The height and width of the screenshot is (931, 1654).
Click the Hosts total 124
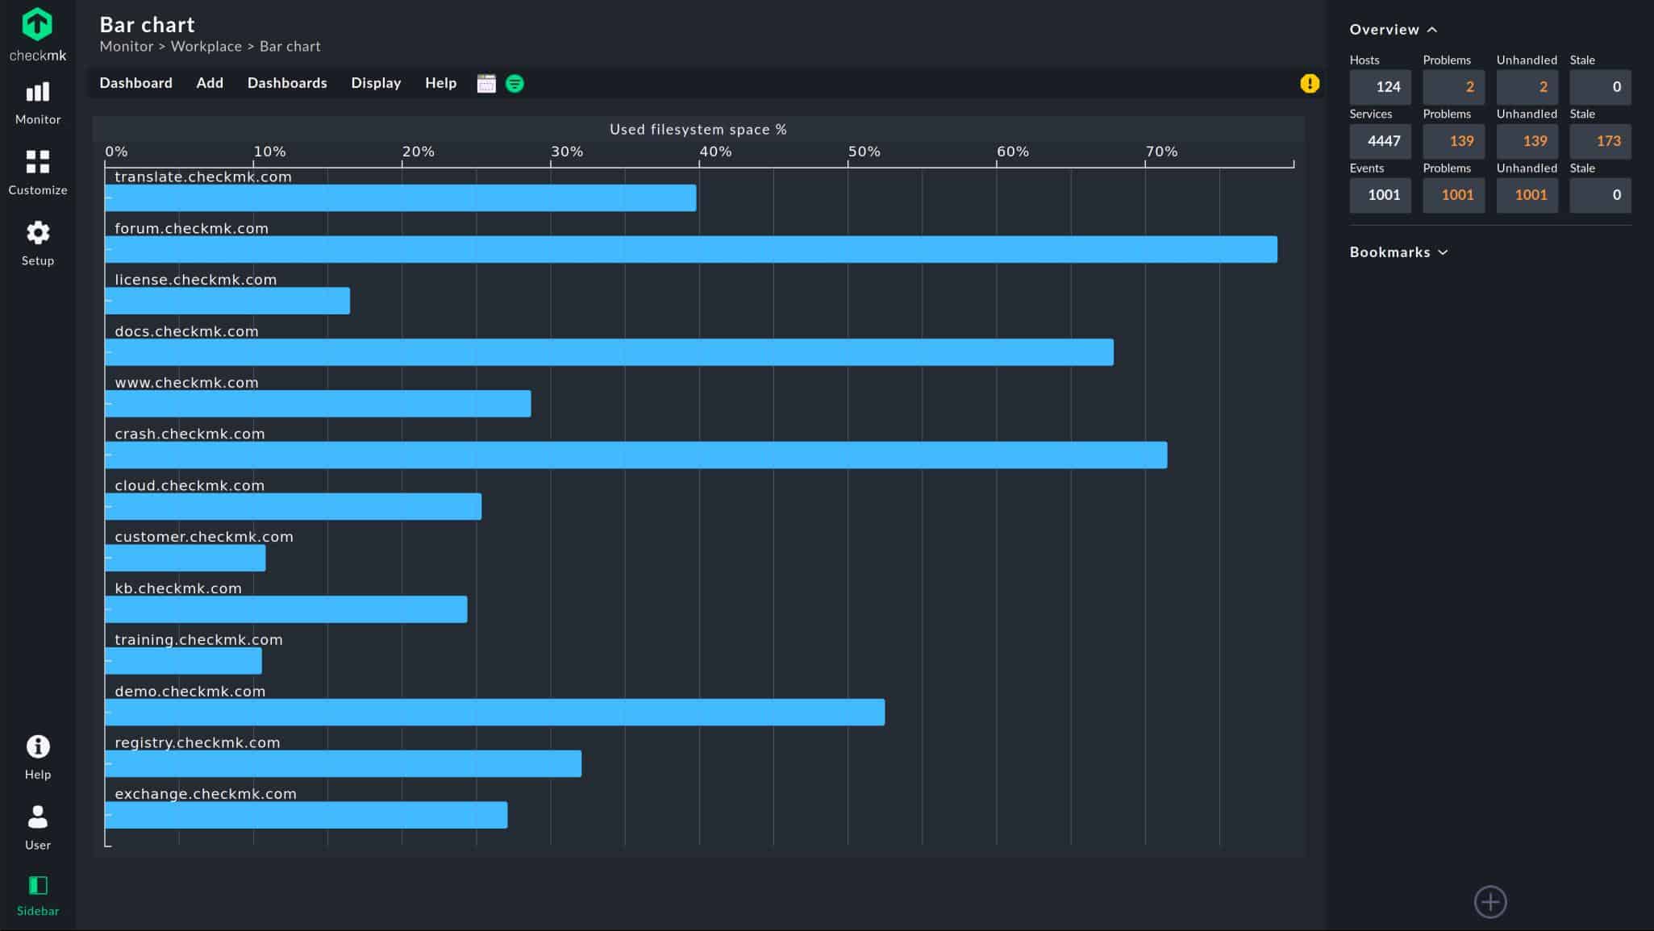pyautogui.click(x=1380, y=87)
